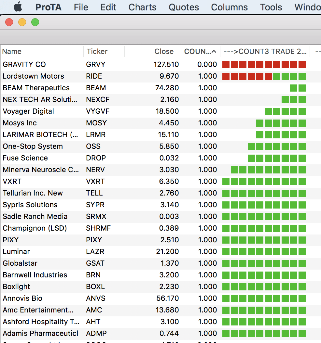Screen dimensions: 321x343
Task: Click the VYGVF ticker cell
Action: (98, 111)
